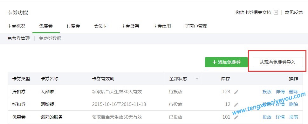Screen dimensions: 308x124
Task: Click 投放 for the 大泽啦 coupon
Action: coord(267,92)
